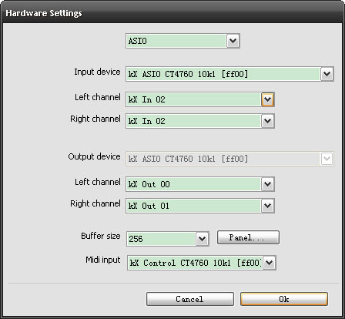Viewport: 345px width, 319px height.
Task: Click the Input device label
Action: coord(97,72)
